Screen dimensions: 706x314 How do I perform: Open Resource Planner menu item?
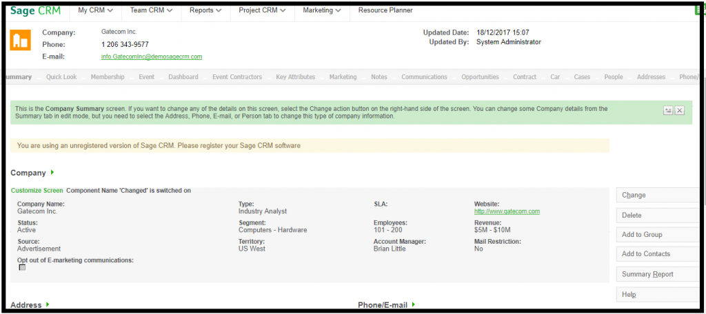pos(385,10)
